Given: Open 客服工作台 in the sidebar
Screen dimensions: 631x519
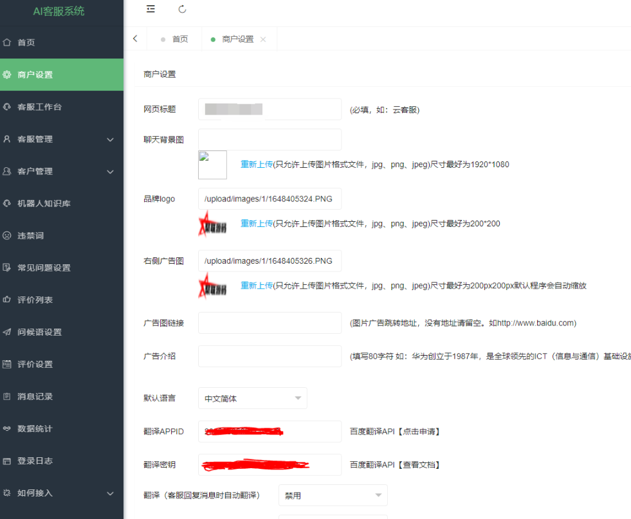Looking at the screenshot, I should pos(62,107).
